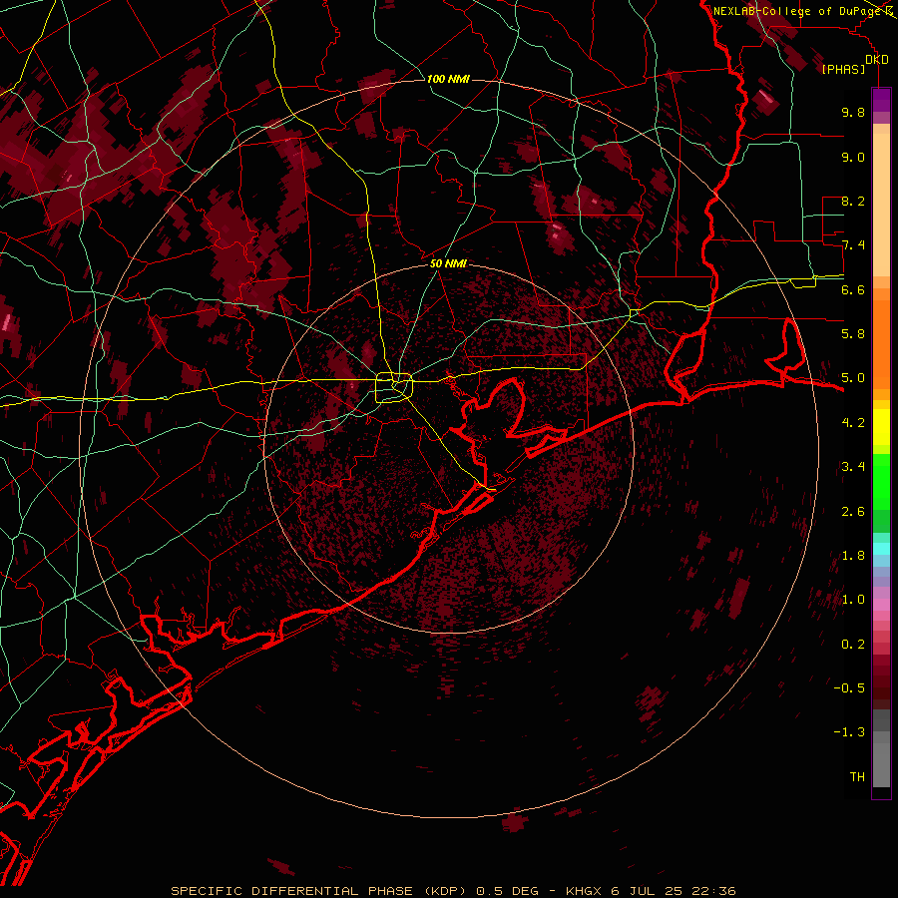Image resolution: width=898 pixels, height=898 pixels.
Task: Click the 4.2 value on the color scale
Action: (853, 423)
